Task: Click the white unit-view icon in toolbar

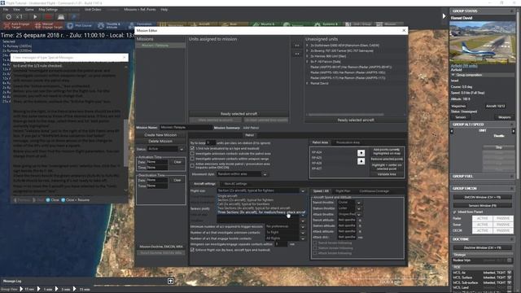Action: (61, 16)
